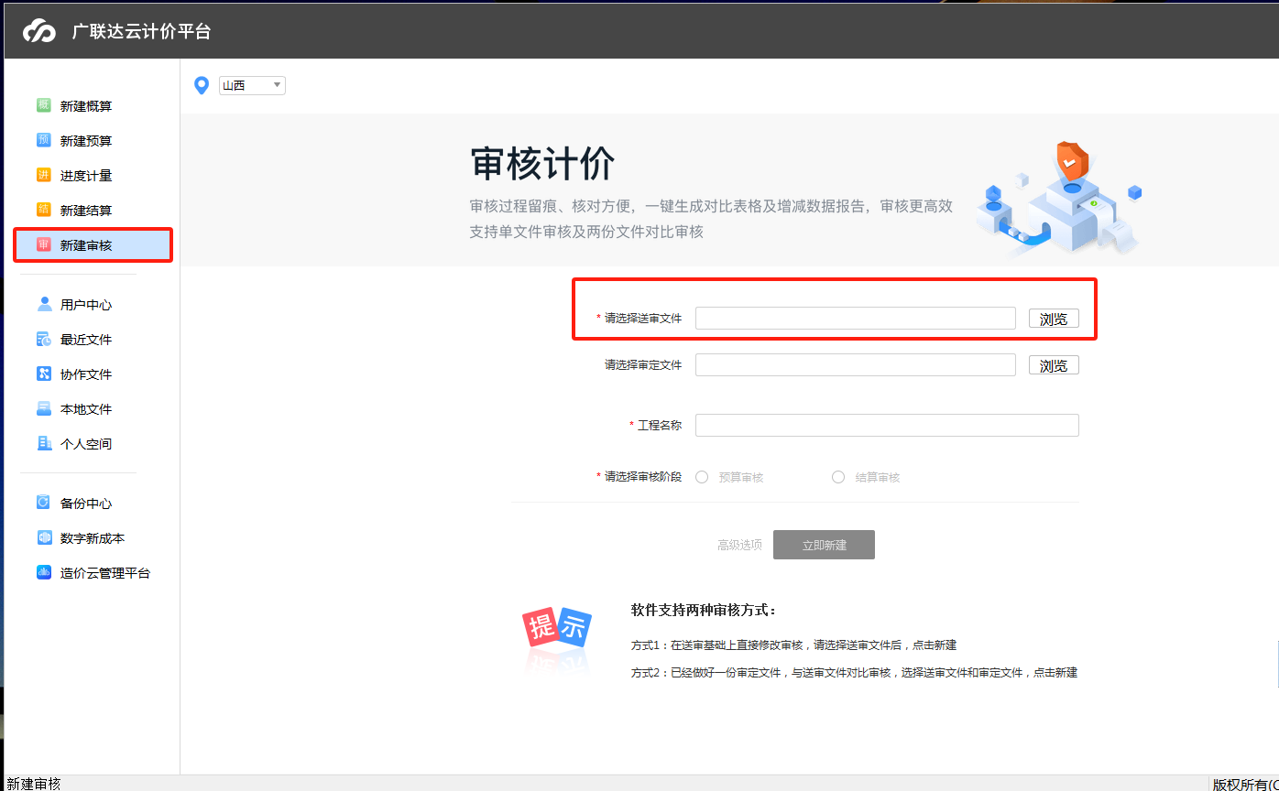This screenshot has width=1279, height=791.
Task: Click the 软件支持两种审核方式 text
Action: 704,610
